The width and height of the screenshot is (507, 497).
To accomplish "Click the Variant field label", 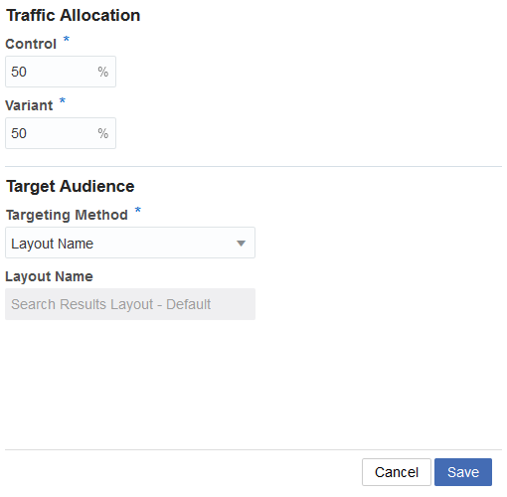I will coord(29,105).
